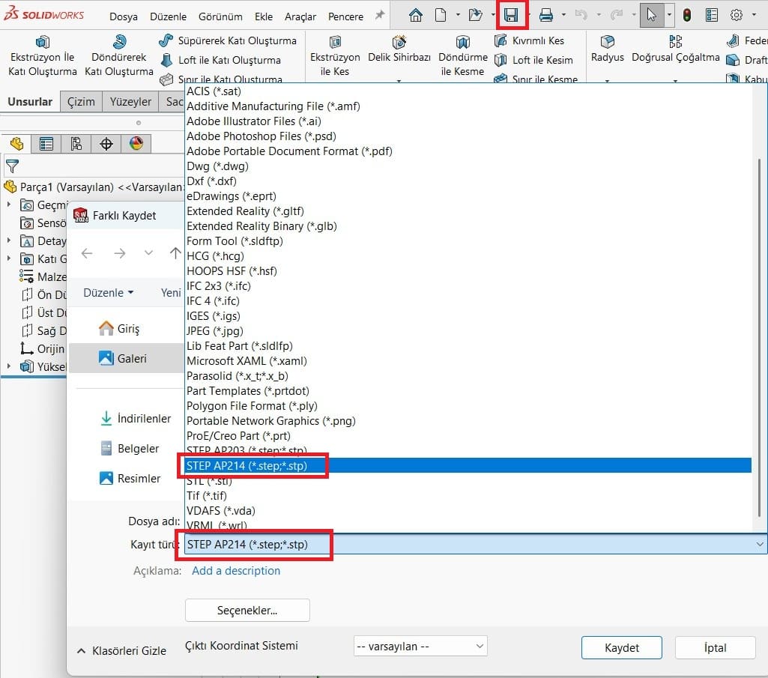
Task: Switch to the Çizim tab
Action: (82, 101)
